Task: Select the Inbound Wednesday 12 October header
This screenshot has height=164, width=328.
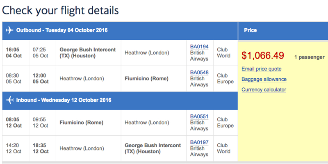Action: coord(120,100)
